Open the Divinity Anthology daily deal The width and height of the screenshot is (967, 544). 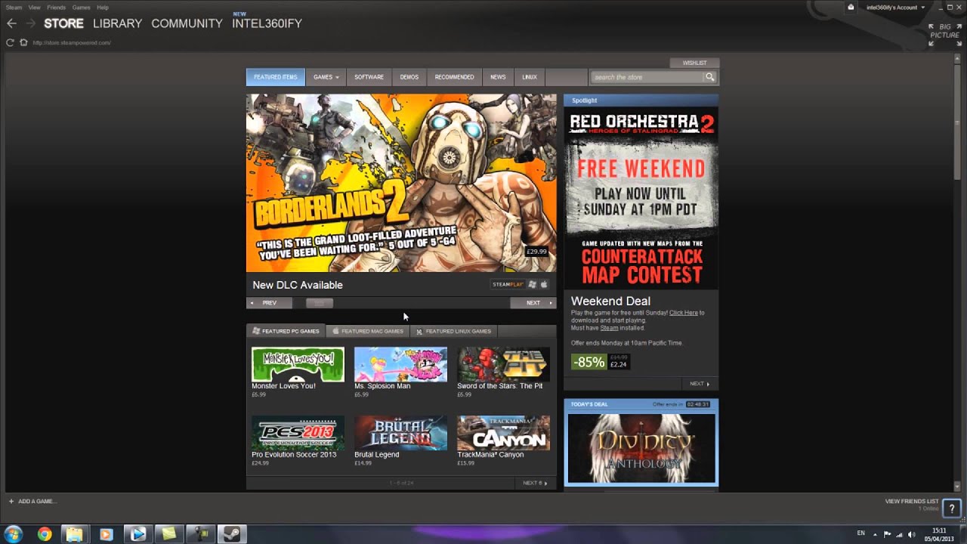pyautogui.click(x=641, y=448)
